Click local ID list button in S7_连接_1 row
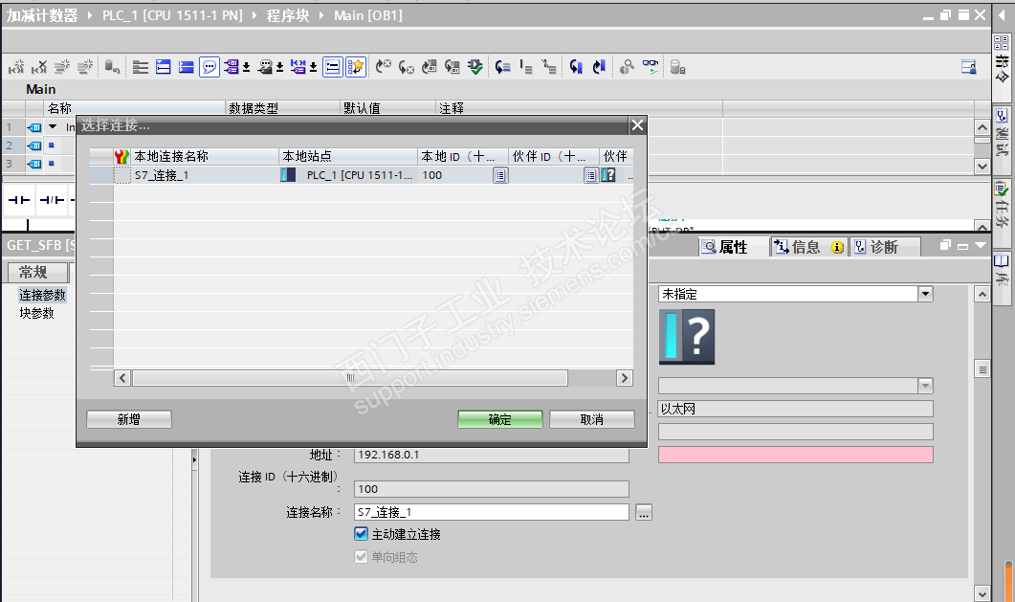Screen dimensions: 1015x602 tap(500, 175)
